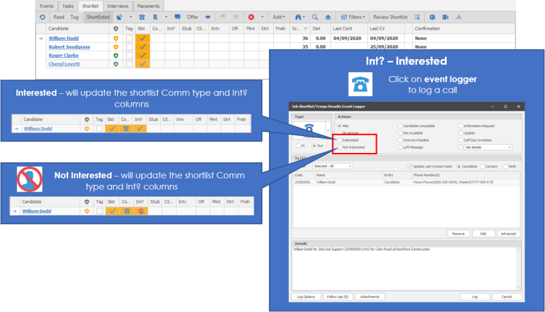Open the Filters dropdown in toolbar

coord(354,16)
